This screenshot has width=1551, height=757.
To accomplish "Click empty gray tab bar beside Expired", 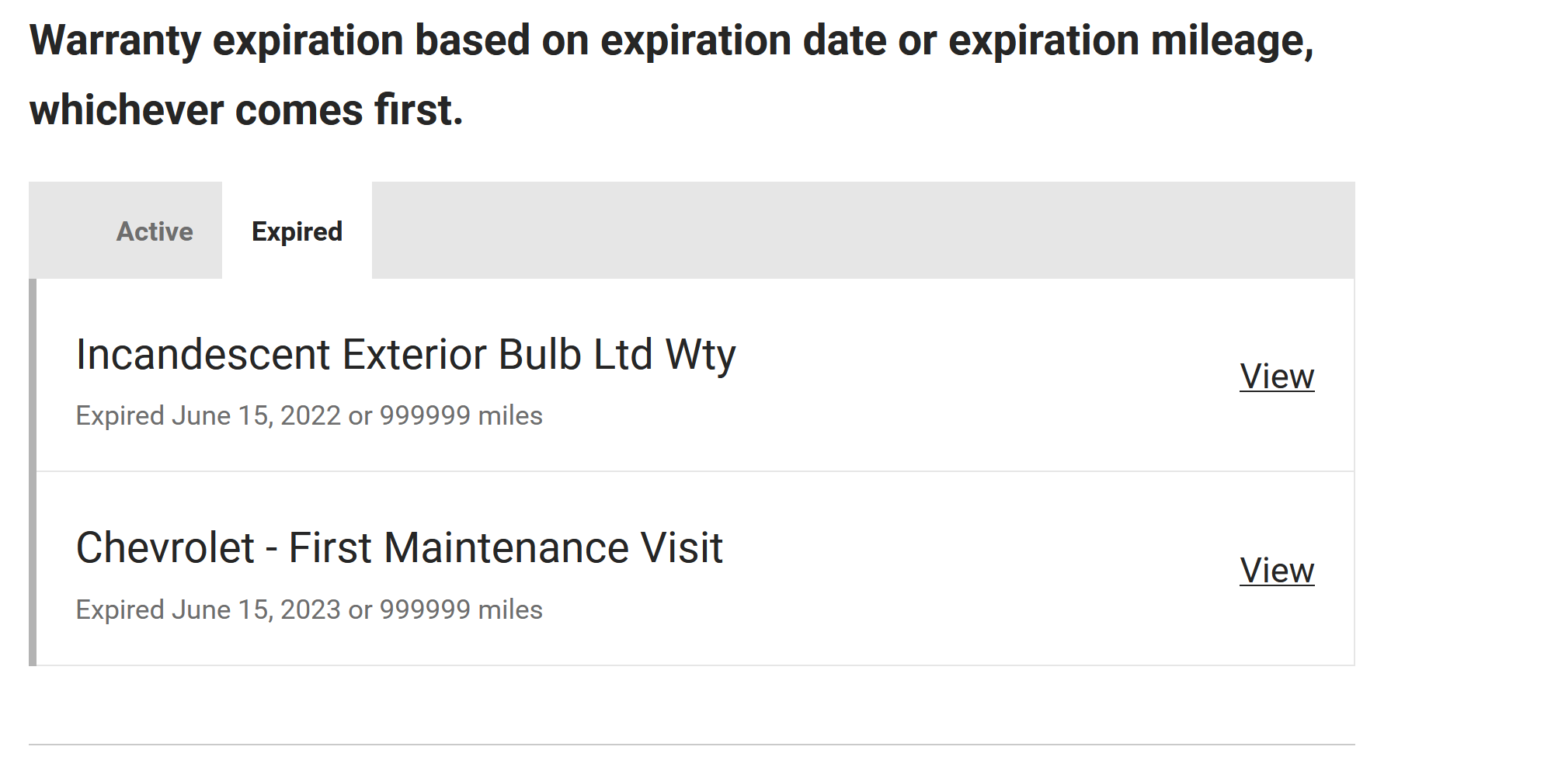I will pos(863,231).
